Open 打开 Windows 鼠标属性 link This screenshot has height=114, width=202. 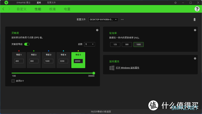pos(128,68)
